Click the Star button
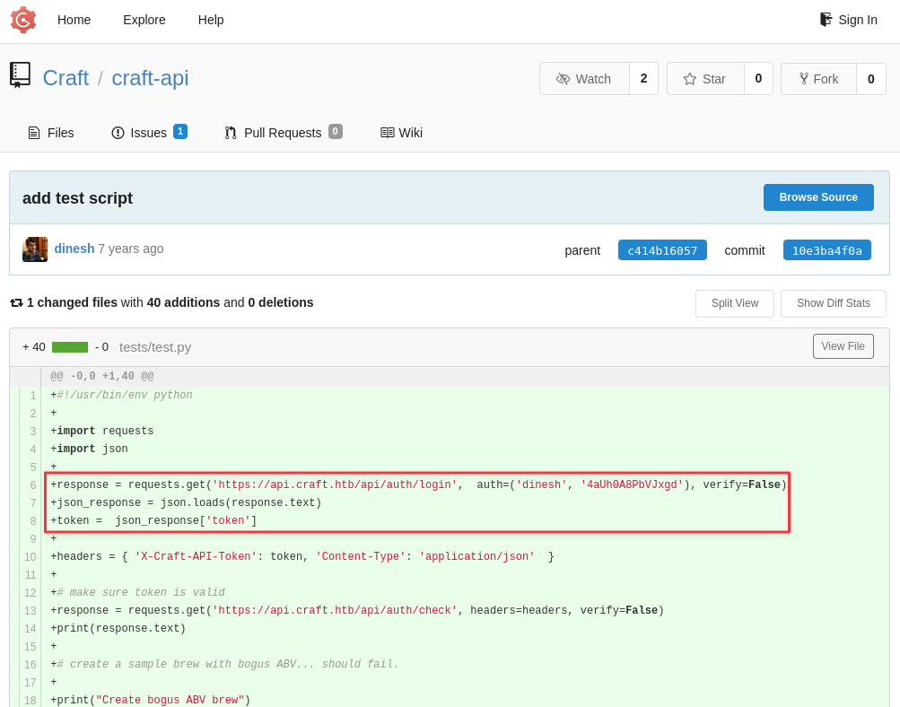The image size is (900, 707). tap(705, 79)
